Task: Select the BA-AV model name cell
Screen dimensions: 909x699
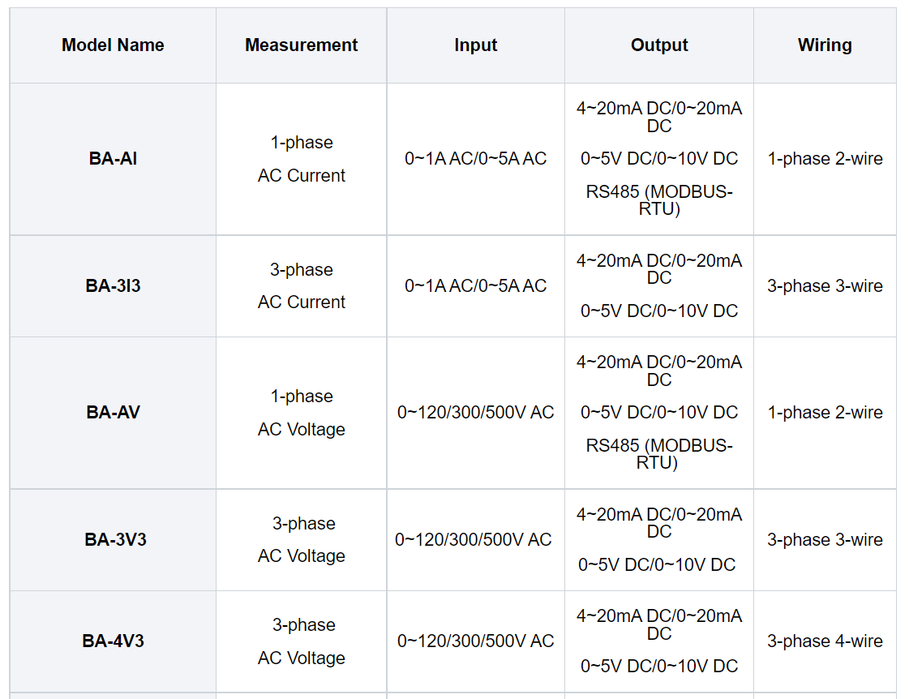Action: tap(113, 413)
